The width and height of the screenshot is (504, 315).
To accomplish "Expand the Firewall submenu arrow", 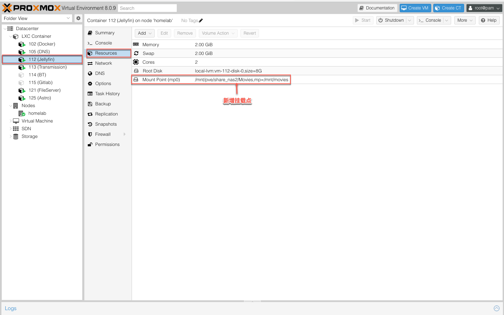I will [125, 134].
